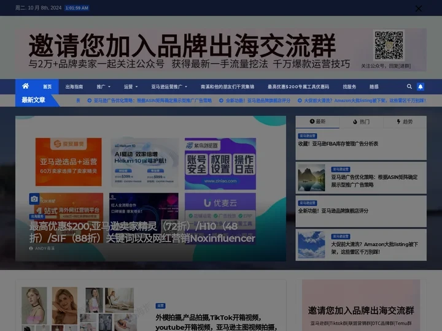Screen dimensions: 442x331
Task: Open the 外模拍摄,产品拍摄 article title
Action: pyautogui.click(x=217, y=322)
